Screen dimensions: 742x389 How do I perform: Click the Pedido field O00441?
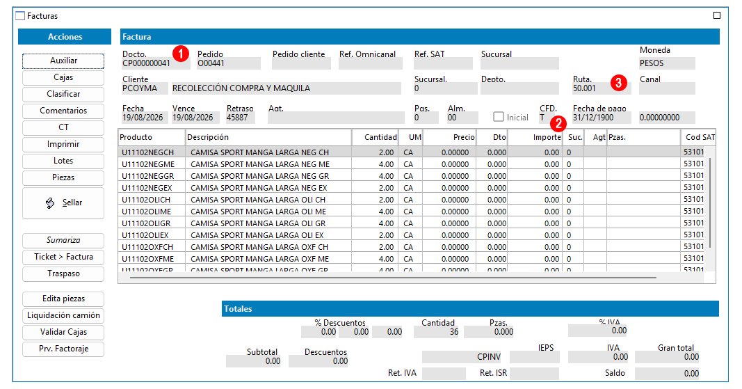click(x=229, y=63)
